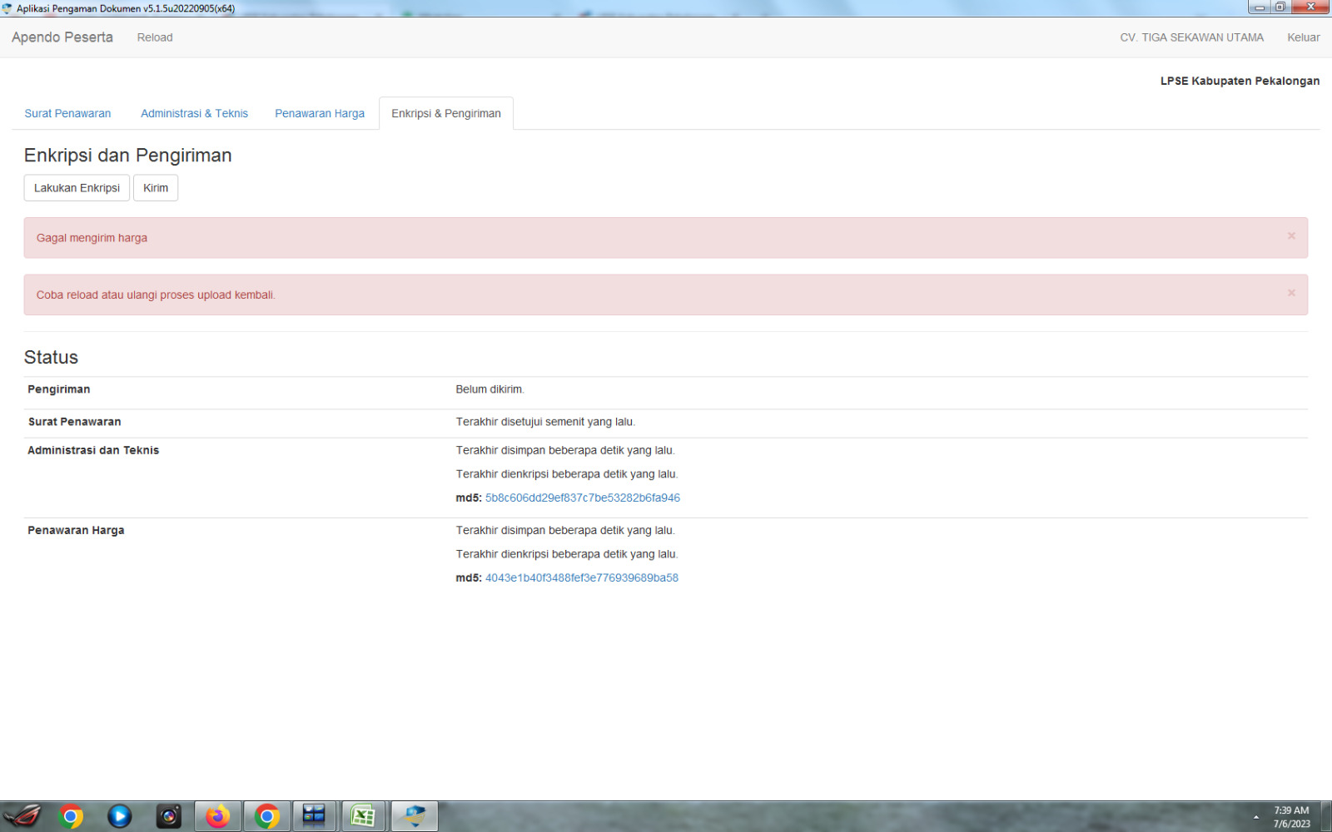
Task: Launch the first Chrome icon in taskbar
Action: (72, 816)
